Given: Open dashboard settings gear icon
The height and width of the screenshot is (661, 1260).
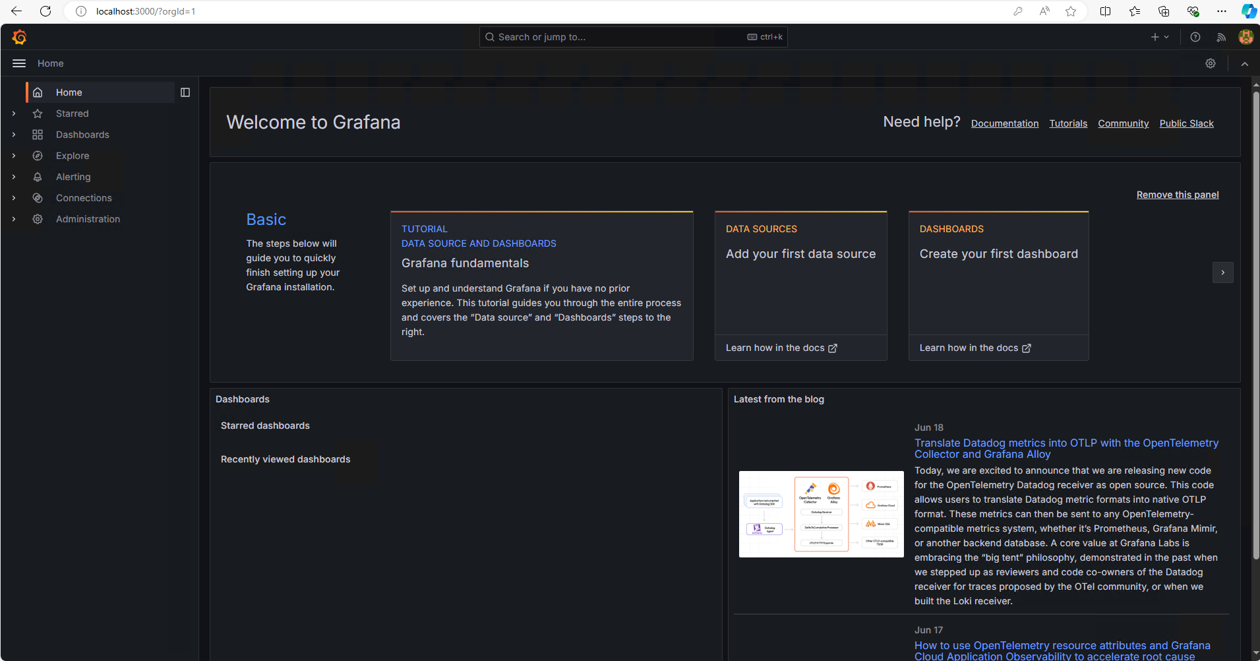Looking at the screenshot, I should click(1211, 63).
